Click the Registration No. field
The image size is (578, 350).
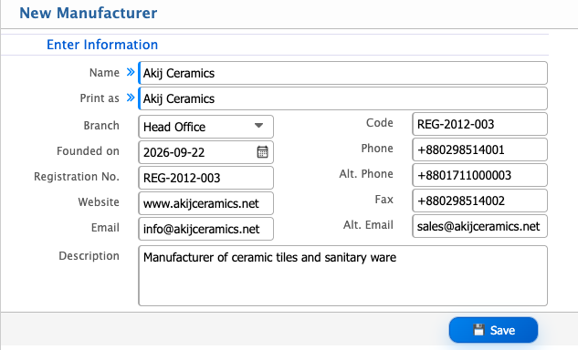pos(205,178)
